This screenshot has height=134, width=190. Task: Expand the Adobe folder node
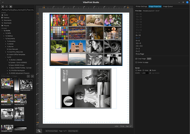pyautogui.click(x=6, y=44)
